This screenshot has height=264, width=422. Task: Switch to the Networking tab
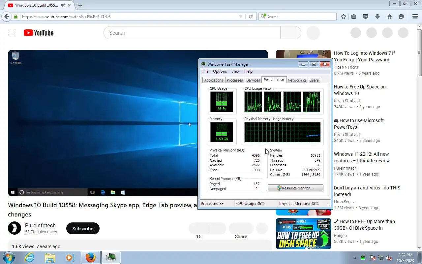point(297,80)
